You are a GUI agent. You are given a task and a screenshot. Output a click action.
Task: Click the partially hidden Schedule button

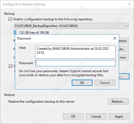(x=124, y=49)
